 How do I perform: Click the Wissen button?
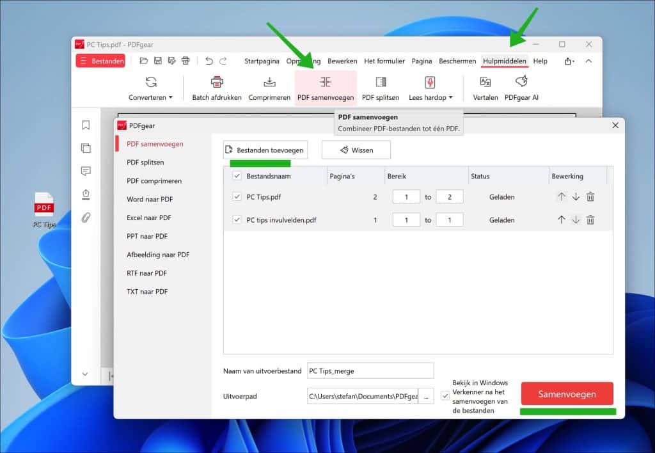[x=356, y=150]
